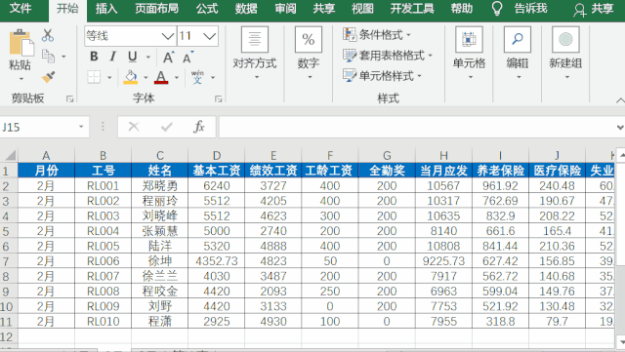625x352 pixels.
Task: Click the insert function fx icon
Action: [199, 127]
